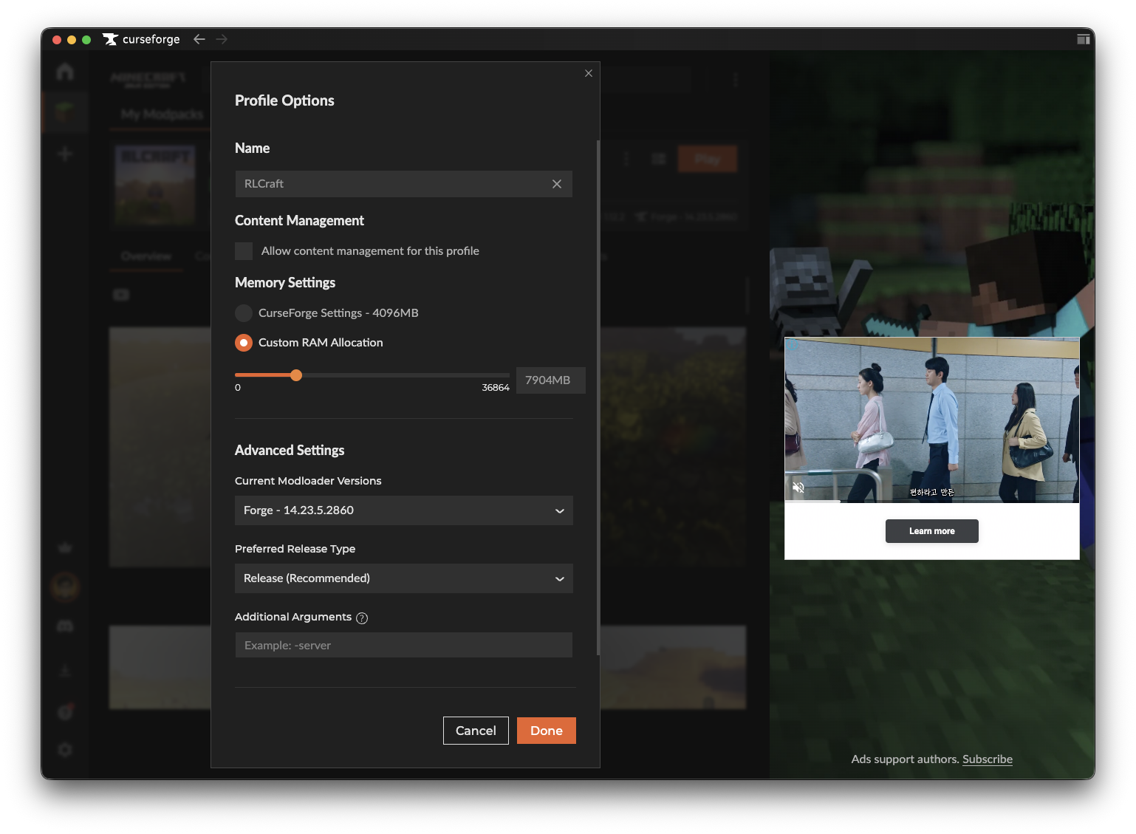Image resolution: width=1136 pixels, height=834 pixels.
Task: Click Learn more on the advertisement
Action: coord(932,531)
